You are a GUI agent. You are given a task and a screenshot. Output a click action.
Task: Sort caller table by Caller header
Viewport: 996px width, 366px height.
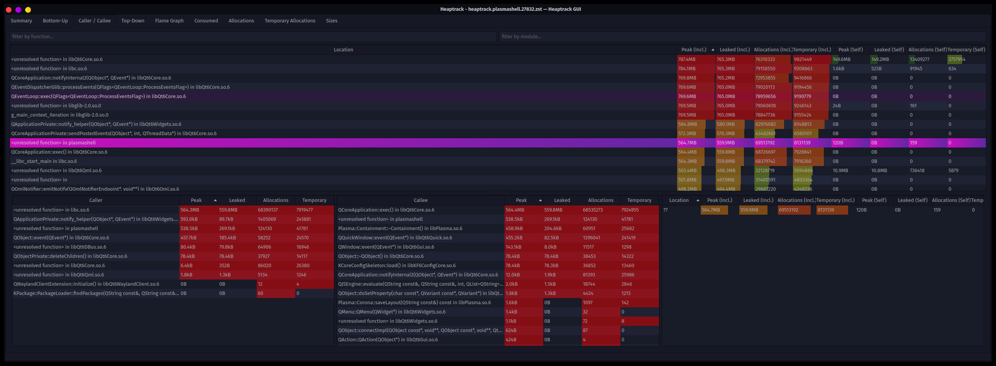[96, 201]
